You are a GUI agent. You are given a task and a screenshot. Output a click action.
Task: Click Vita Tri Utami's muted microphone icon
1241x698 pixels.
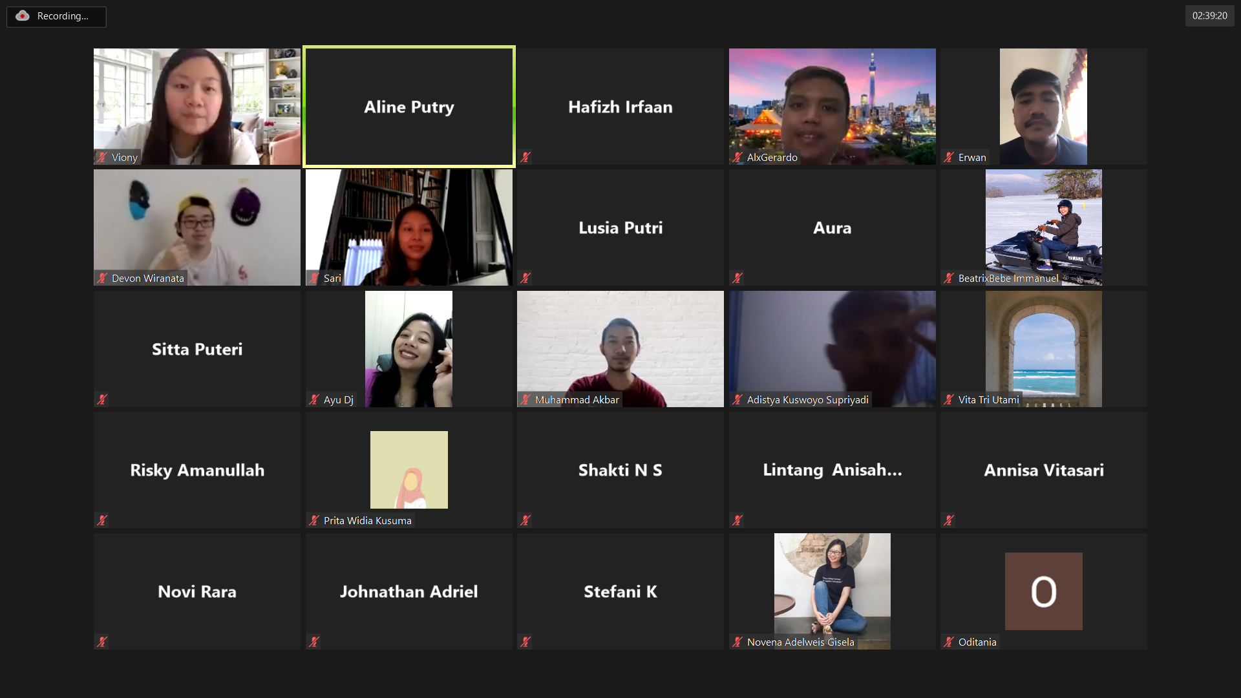coord(949,399)
